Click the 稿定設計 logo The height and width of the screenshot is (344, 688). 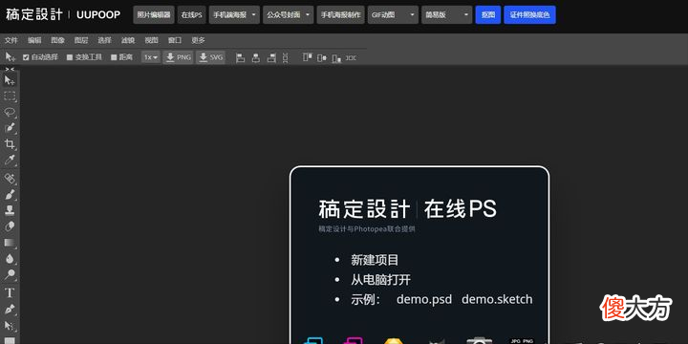pos(34,14)
